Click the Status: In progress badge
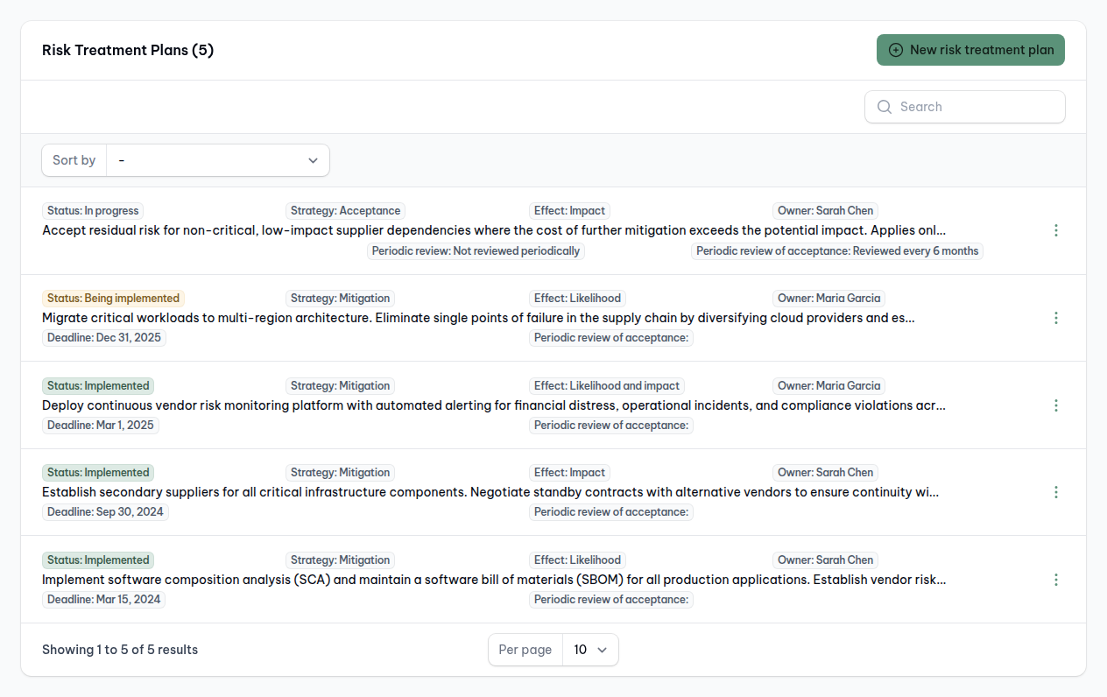The height and width of the screenshot is (697, 1107). (93, 210)
